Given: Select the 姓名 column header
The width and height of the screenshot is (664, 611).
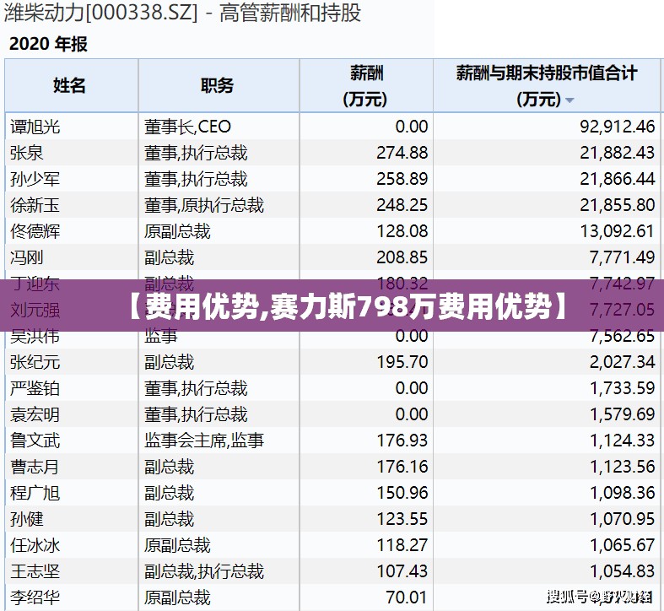Looking at the screenshot, I should click(72, 85).
